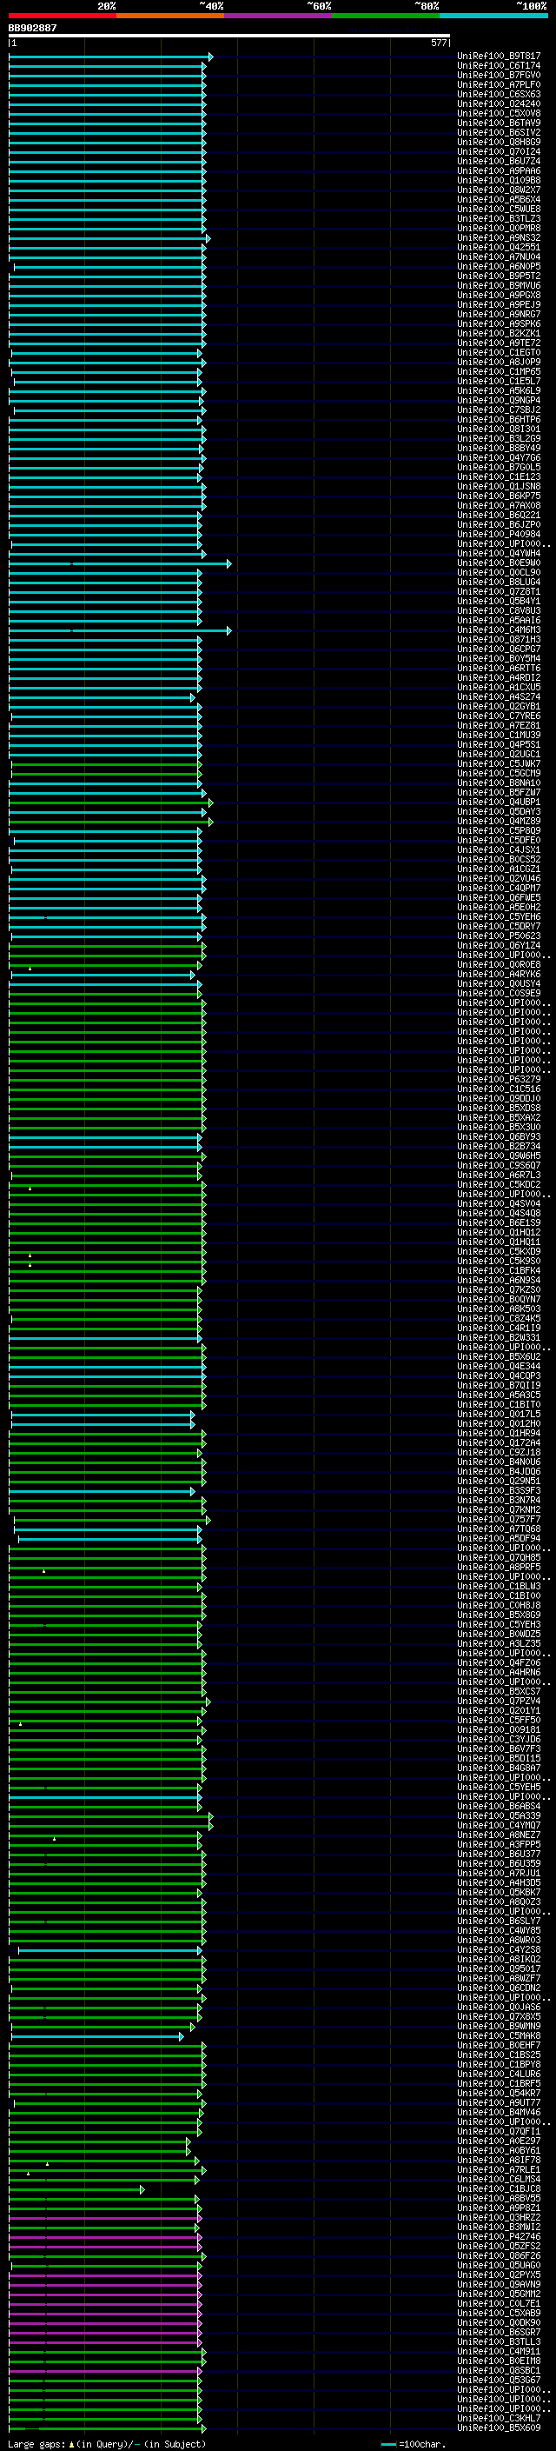Select hit label UniRef100_Q017L5

[x=499, y=1414]
